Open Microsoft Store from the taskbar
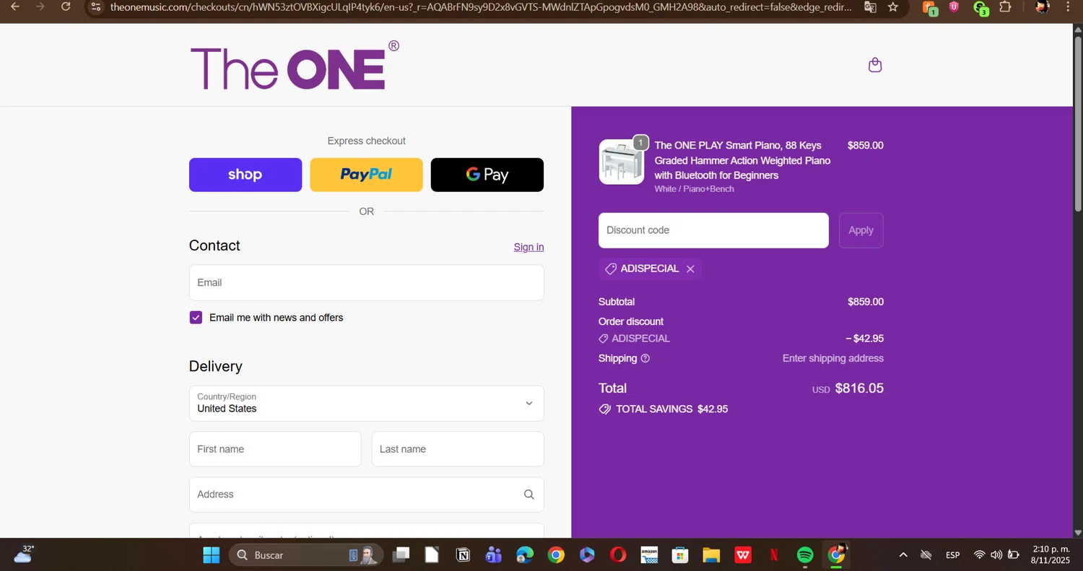 point(680,555)
